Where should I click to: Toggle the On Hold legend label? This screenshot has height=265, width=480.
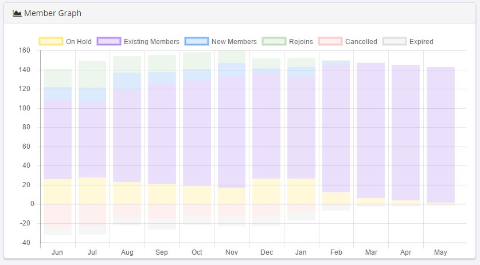(79, 42)
